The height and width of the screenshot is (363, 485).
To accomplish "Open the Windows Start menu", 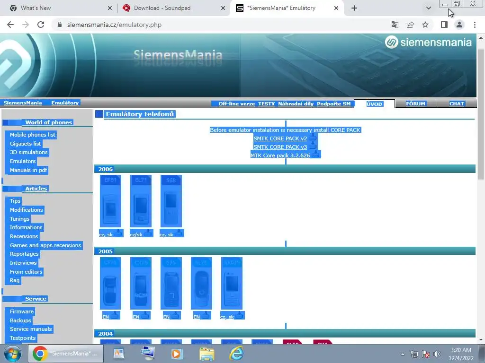I will 13,354.
